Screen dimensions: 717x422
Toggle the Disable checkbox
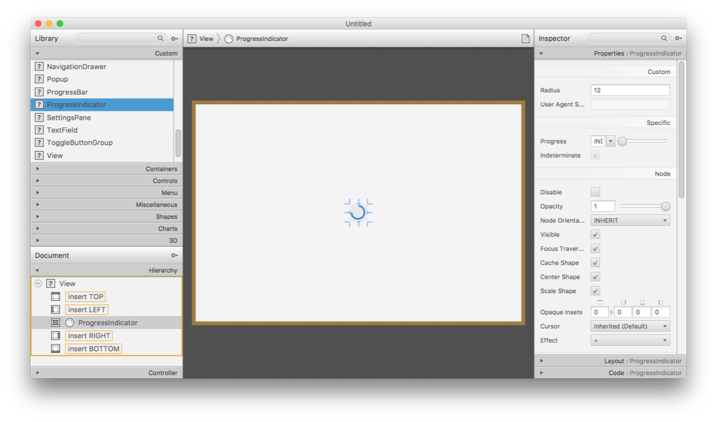click(595, 192)
